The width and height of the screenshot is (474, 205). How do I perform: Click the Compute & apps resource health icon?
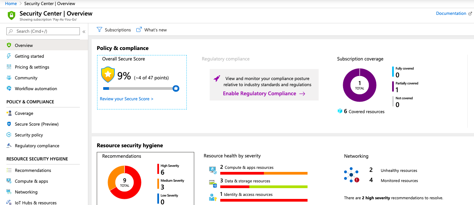(x=212, y=170)
